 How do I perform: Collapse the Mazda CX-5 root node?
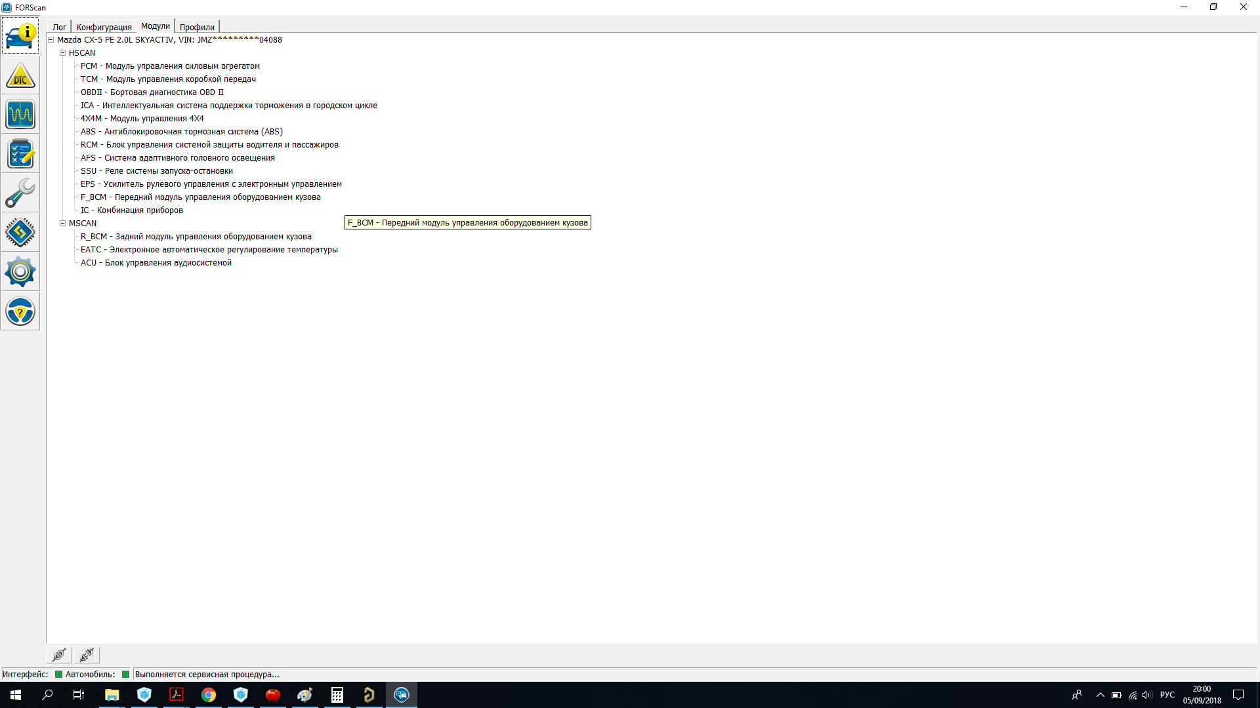[51, 40]
